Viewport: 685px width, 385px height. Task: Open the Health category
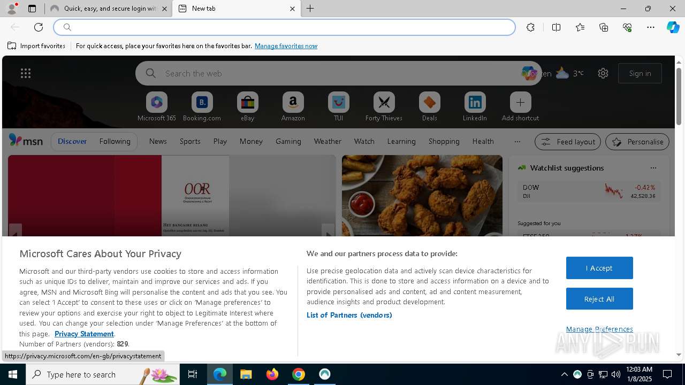(x=483, y=141)
